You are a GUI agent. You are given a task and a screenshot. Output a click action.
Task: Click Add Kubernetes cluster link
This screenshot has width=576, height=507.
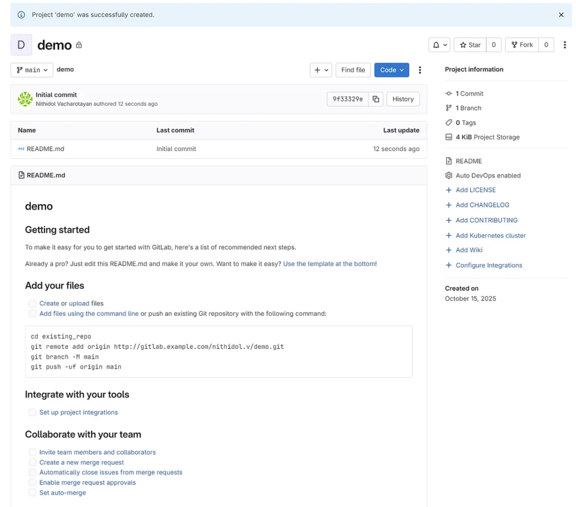point(490,236)
